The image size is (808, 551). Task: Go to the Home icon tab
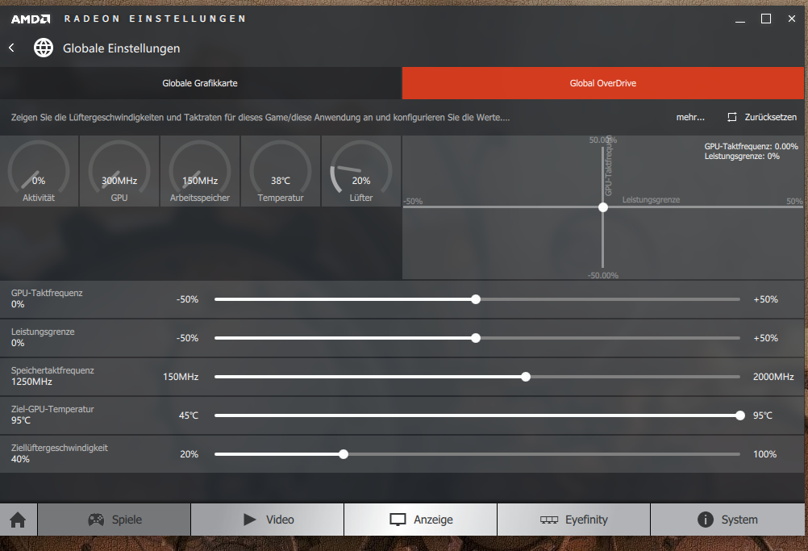[x=18, y=520]
